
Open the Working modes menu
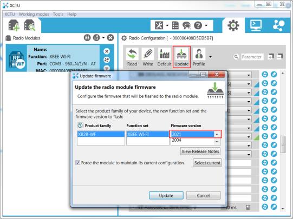click(34, 14)
